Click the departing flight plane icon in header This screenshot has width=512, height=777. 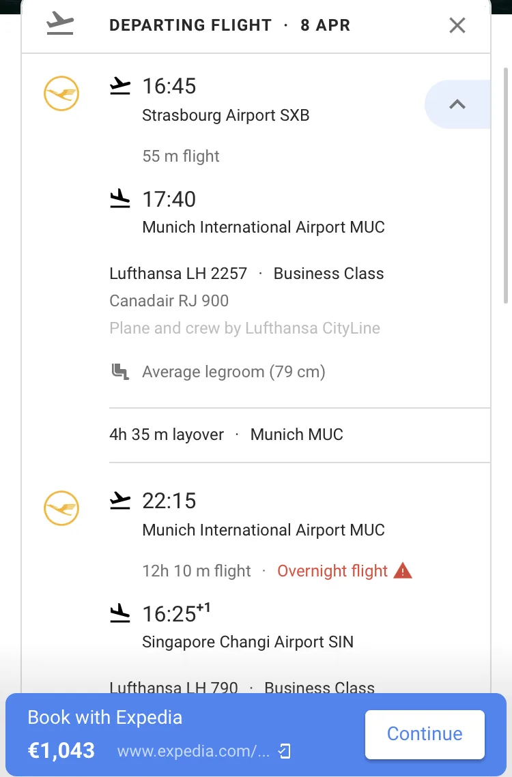point(60,24)
